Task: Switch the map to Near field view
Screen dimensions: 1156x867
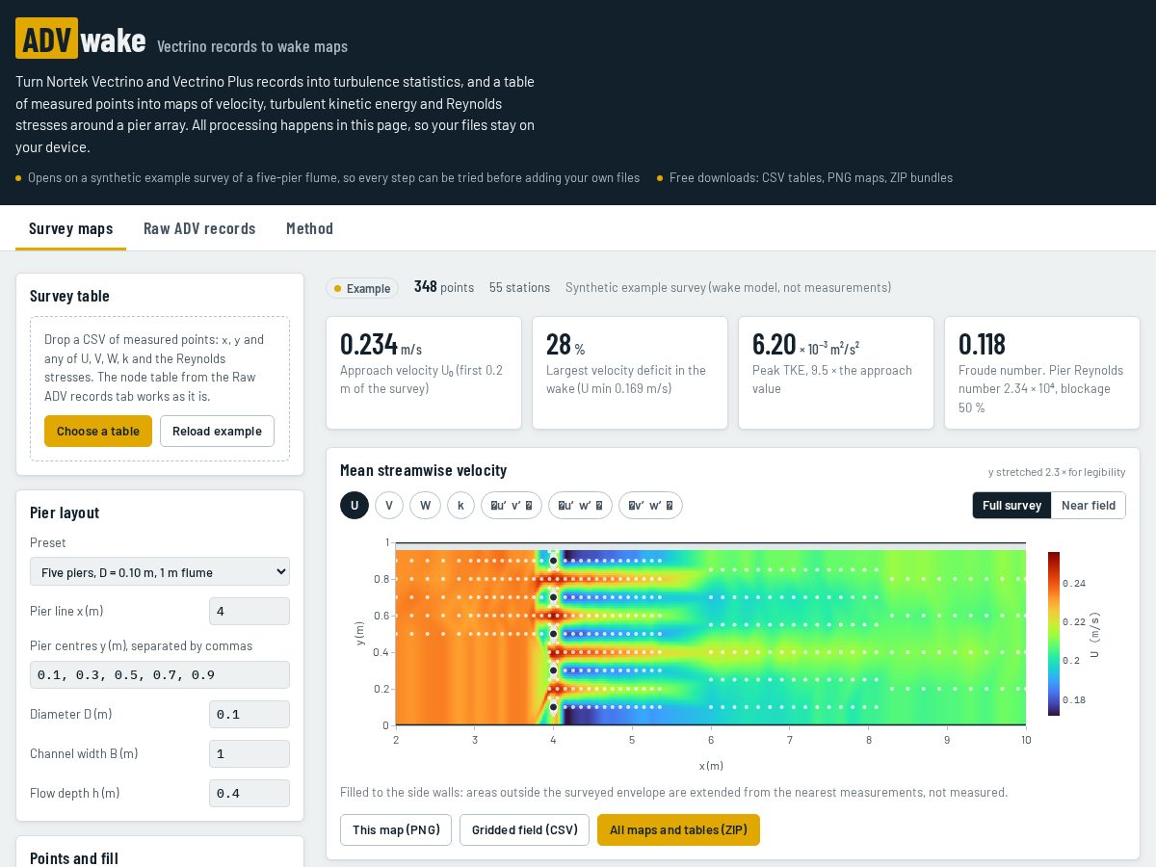Action: (x=1089, y=505)
